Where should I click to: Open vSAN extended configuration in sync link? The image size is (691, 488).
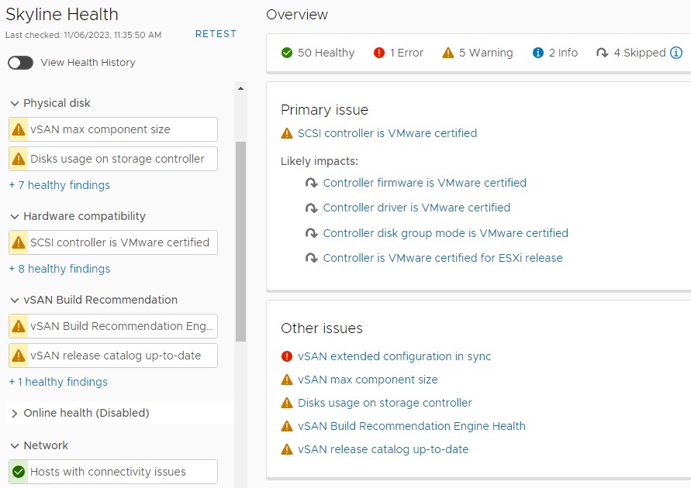point(395,356)
